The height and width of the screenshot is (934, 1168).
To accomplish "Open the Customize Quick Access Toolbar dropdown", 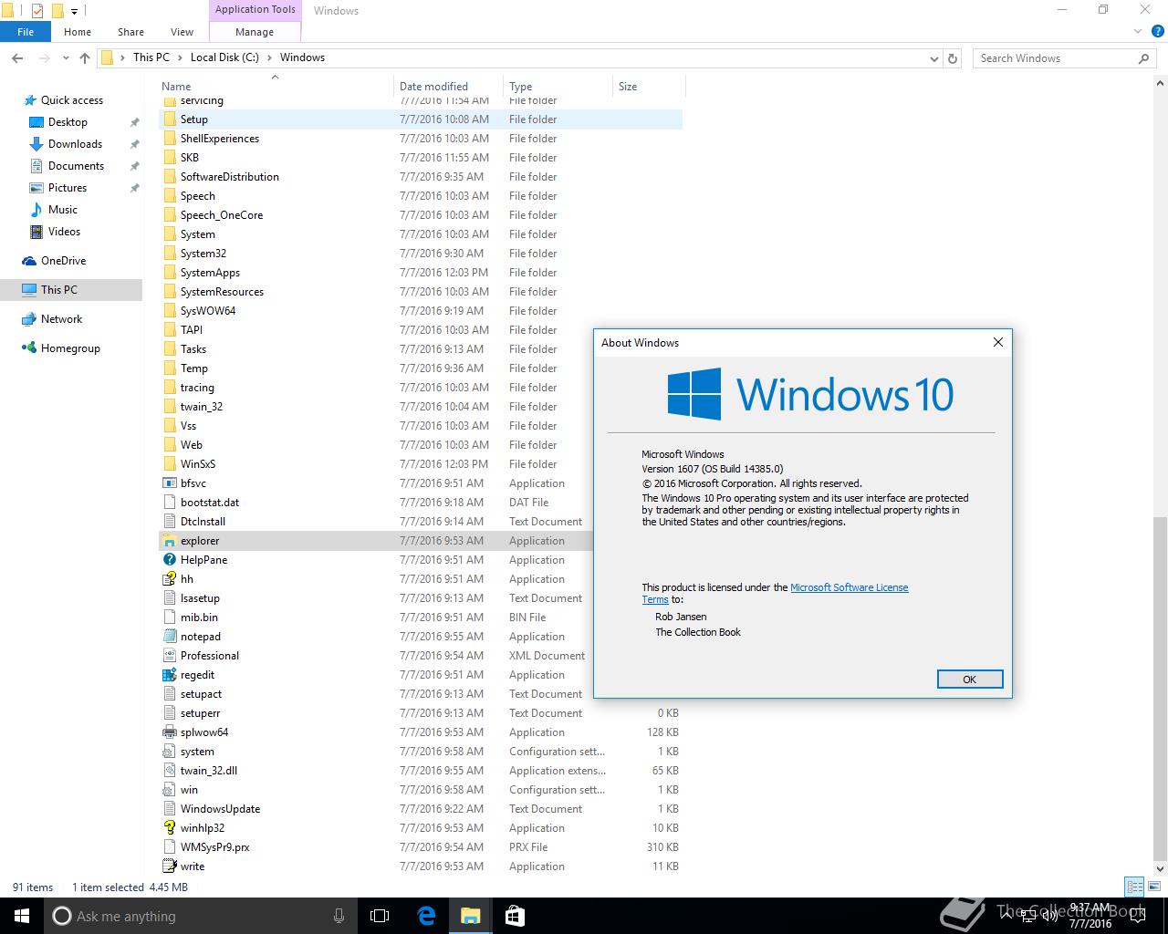I will [75, 12].
